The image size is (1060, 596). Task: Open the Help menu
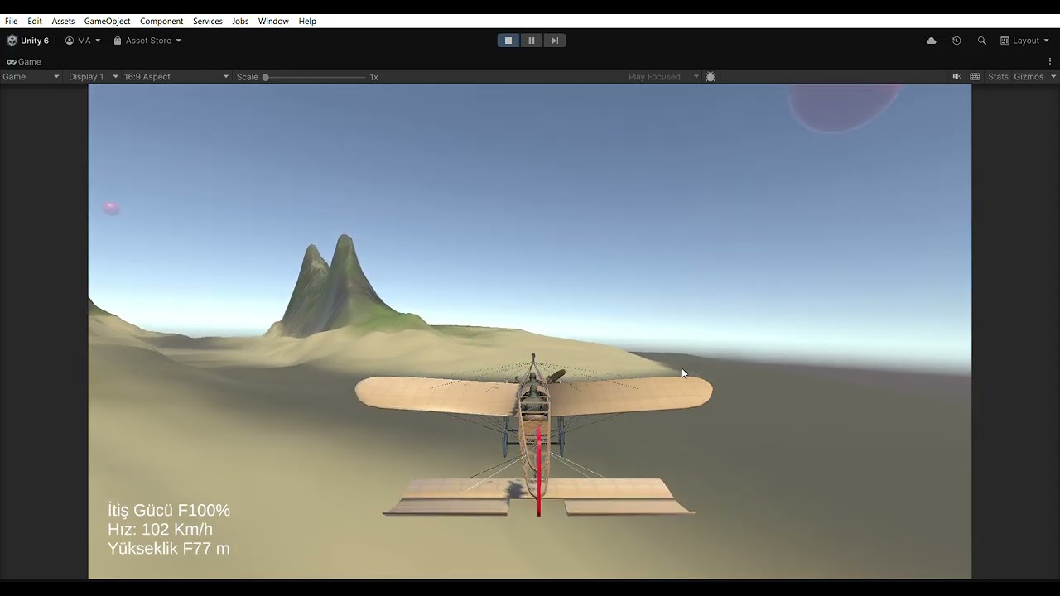pyautogui.click(x=307, y=21)
